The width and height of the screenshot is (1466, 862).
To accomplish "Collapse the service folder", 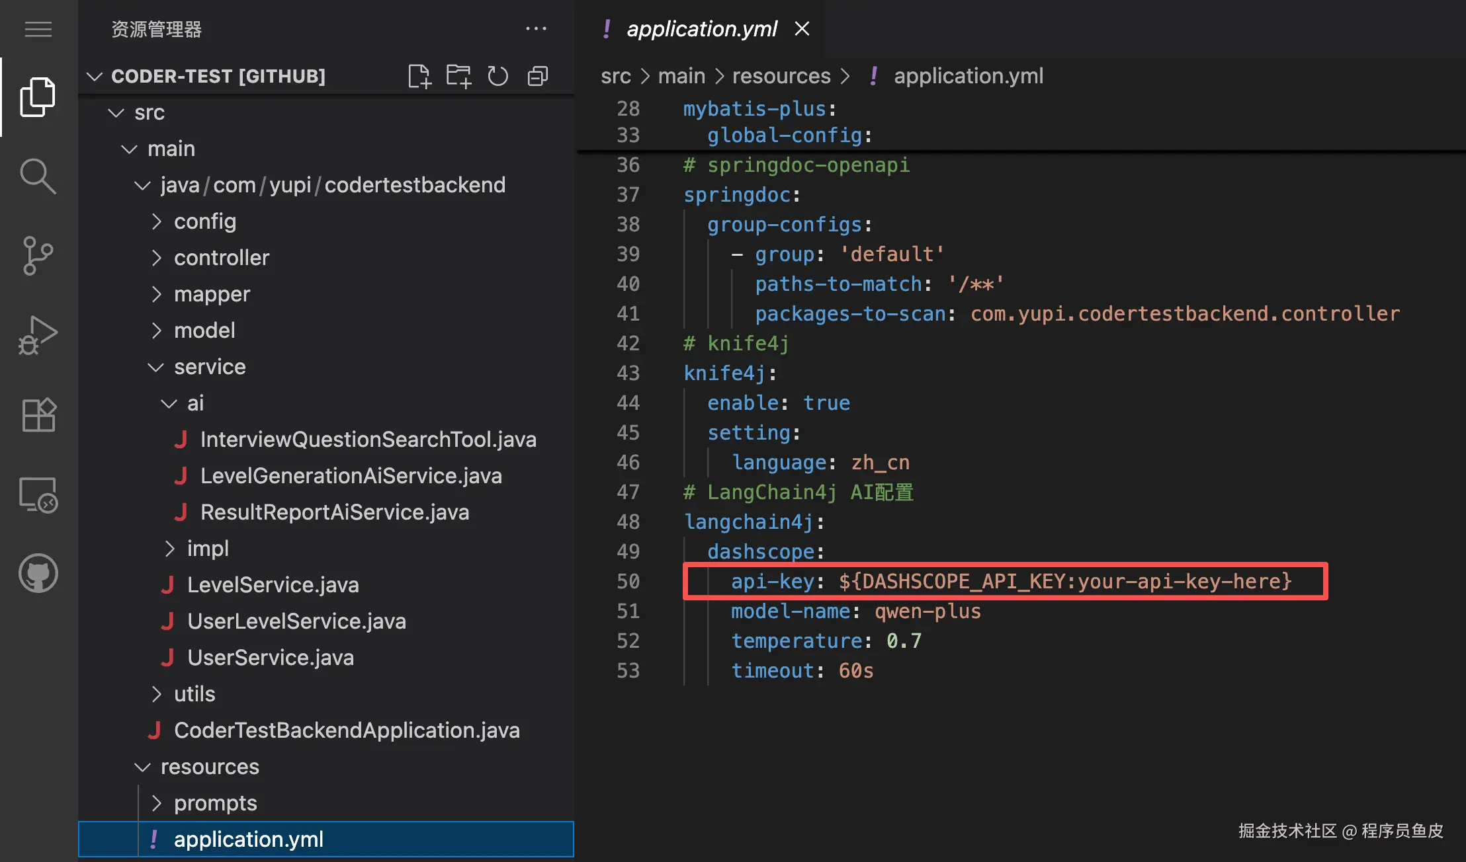I will point(209,367).
